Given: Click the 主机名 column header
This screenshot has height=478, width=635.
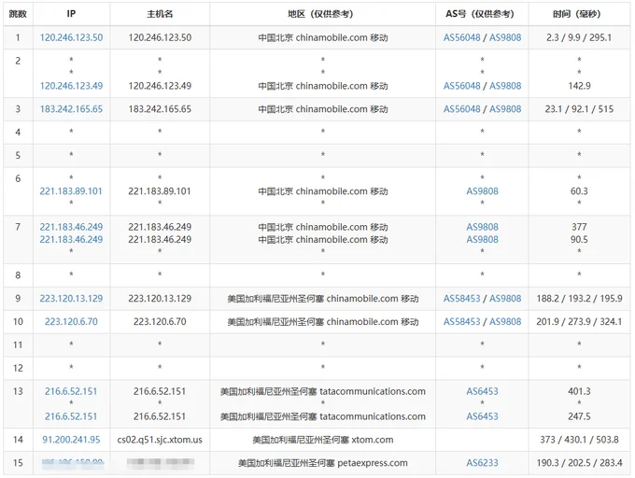Looking at the screenshot, I should point(160,14).
